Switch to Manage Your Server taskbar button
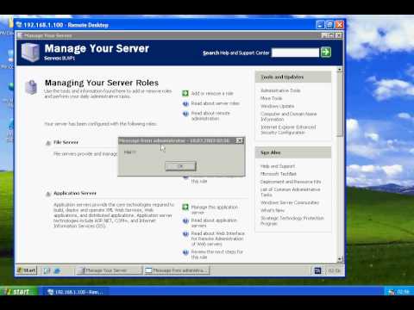 pos(110,270)
